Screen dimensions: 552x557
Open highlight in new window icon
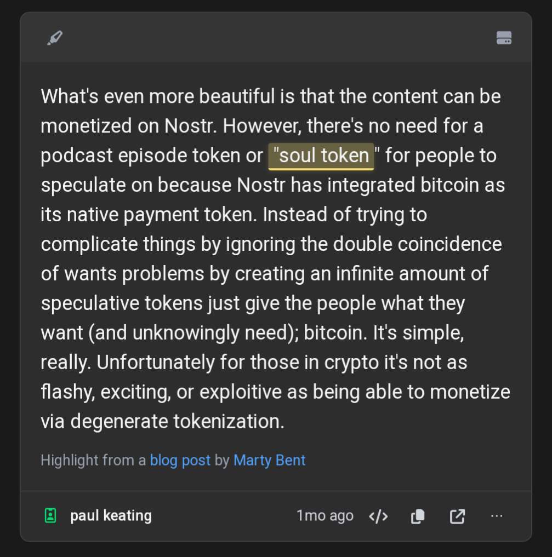(x=457, y=516)
